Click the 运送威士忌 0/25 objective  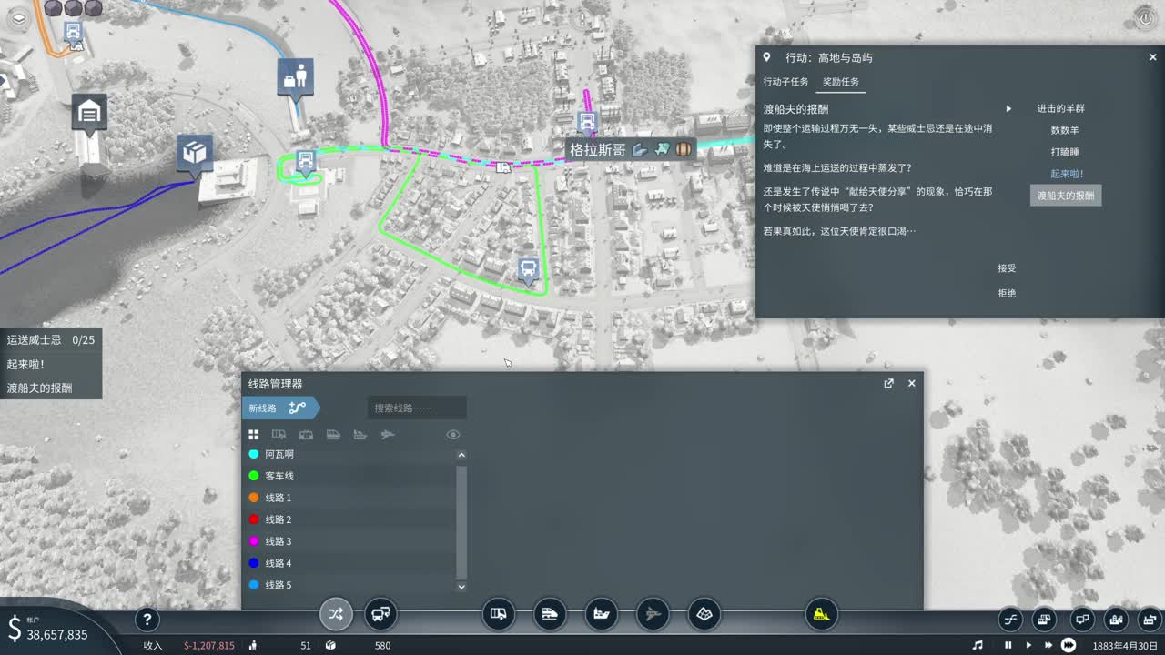tap(51, 340)
